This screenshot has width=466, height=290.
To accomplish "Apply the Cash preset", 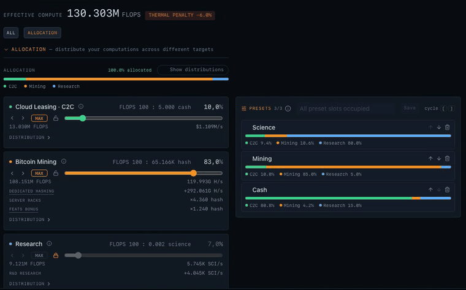I will 348,197.
